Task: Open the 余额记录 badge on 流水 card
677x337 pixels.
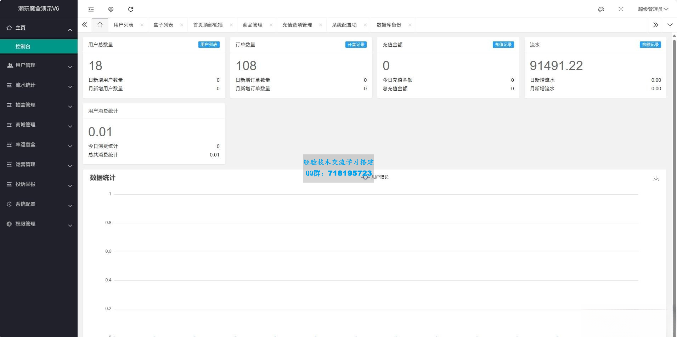Action: point(650,45)
